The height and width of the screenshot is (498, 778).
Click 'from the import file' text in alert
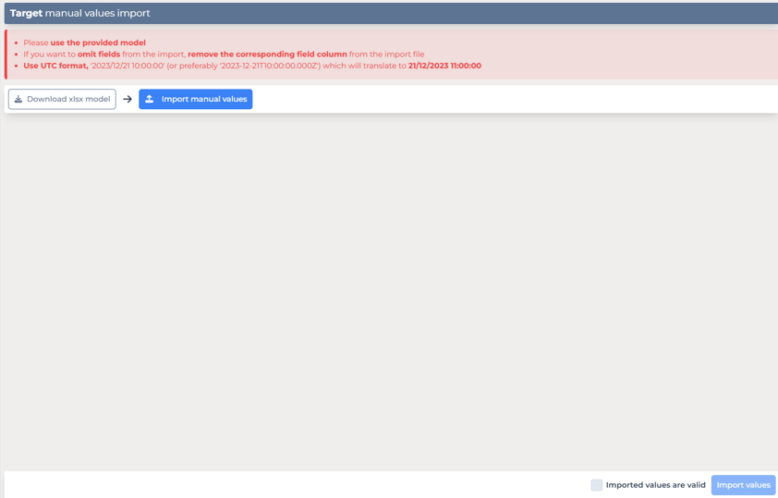(386, 55)
